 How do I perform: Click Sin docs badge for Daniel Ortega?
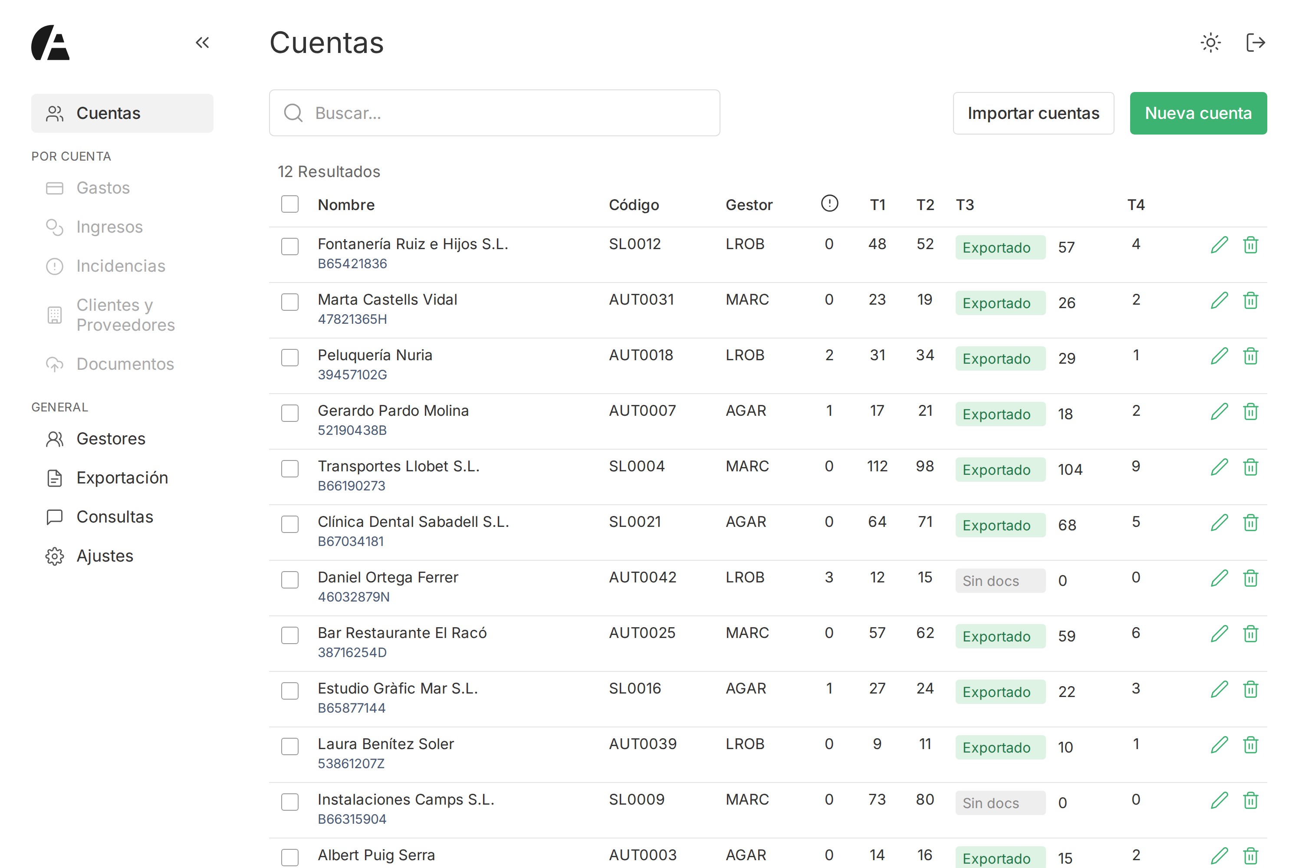pos(1000,581)
